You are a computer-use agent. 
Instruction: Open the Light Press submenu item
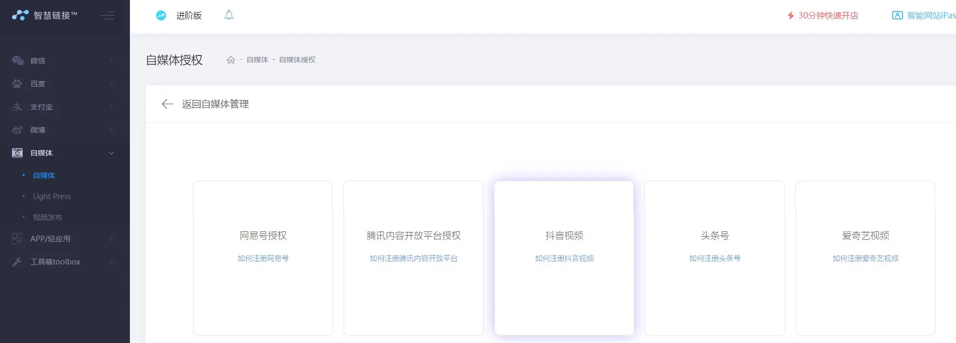[51, 196]
